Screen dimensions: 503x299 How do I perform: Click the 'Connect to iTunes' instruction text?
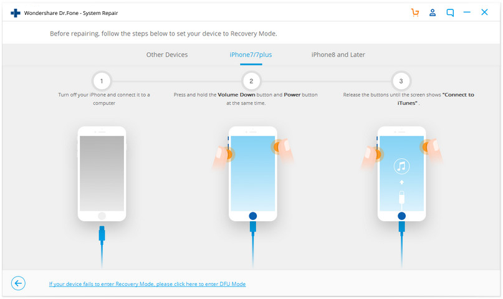coord(408,98)
